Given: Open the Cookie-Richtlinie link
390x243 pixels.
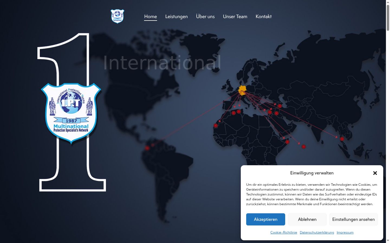Looking at the screenshot, I should click(284, 232).
